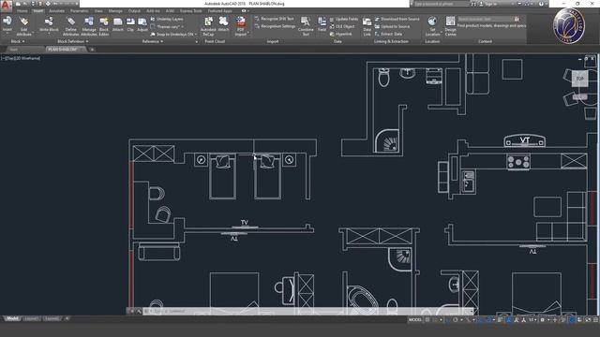Open Recognition Settings
This screenshot has height=337, width=600.
tap(275, 26)
